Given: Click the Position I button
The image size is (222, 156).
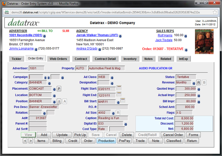Looking at the screenshot, I should click(59, 101).
